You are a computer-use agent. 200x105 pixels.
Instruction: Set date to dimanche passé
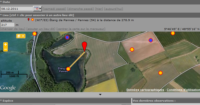[x=80, y=9]
